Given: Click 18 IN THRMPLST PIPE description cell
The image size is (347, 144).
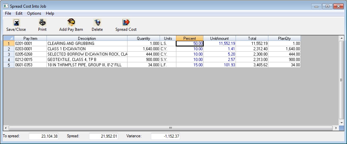Looking at the screenshot, I should (87, 65).
